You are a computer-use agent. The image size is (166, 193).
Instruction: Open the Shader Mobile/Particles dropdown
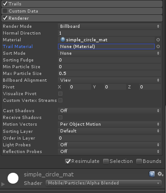tap(104, 183)
